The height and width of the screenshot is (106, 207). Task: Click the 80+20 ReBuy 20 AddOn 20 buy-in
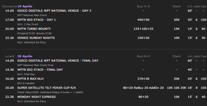pyautogui.click(x=143, y=88)
